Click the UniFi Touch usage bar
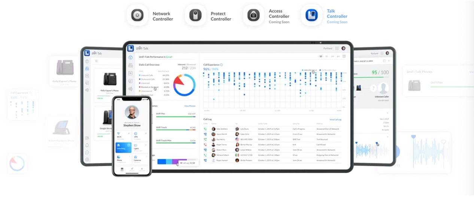 coord(176,130)
